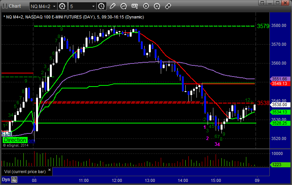Close the Vol current price bar pane

pos(49,170)
